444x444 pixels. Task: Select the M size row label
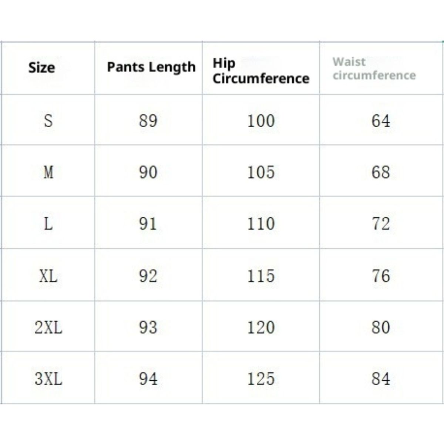[48, 172]
